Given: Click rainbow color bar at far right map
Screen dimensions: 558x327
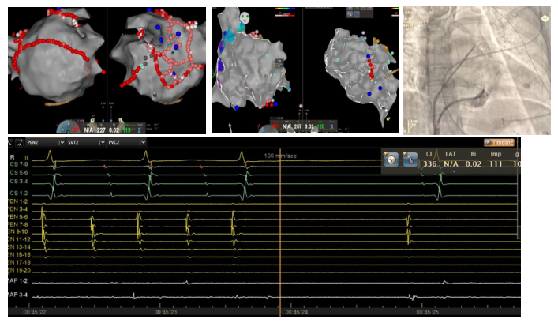Looking at the screenshot, I should pyautogui.click(x=395, y=8).
